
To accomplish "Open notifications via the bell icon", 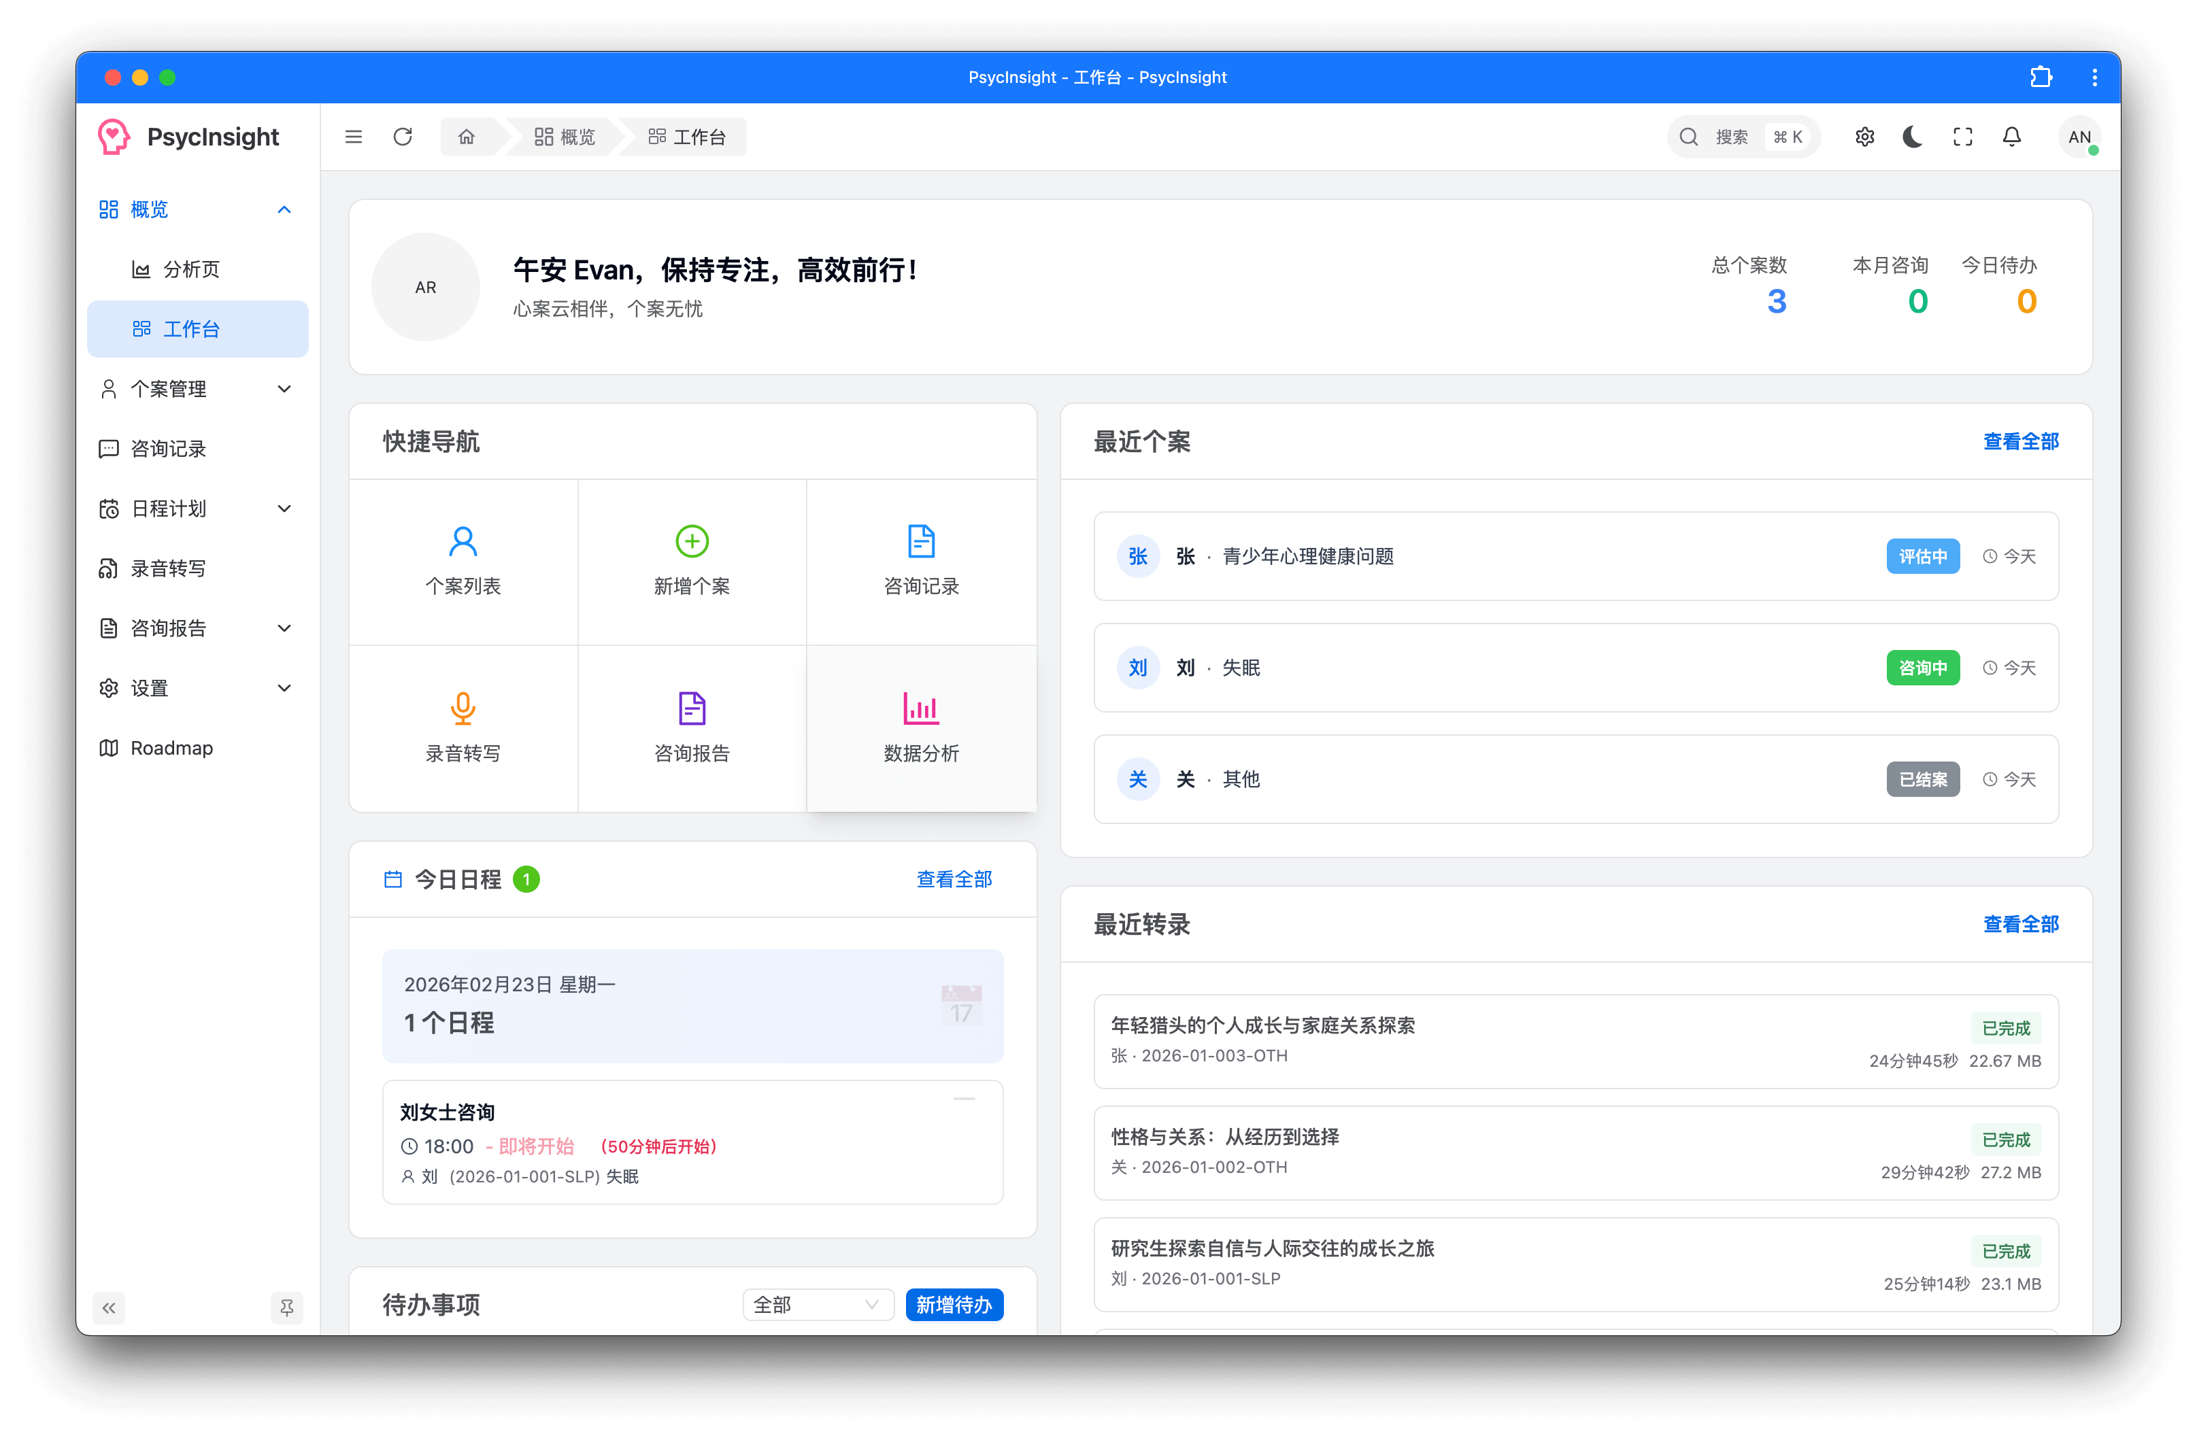I will [x=2013, y=137].
